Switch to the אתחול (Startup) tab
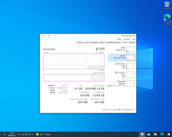The width and height of the screenshot is (172, 137). click(103, 43)
